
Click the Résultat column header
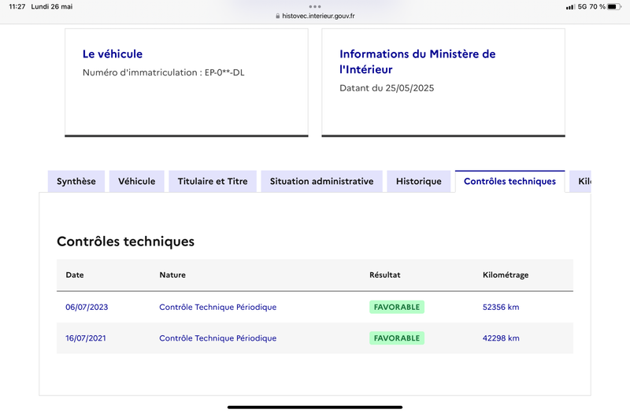pos(385,275)
